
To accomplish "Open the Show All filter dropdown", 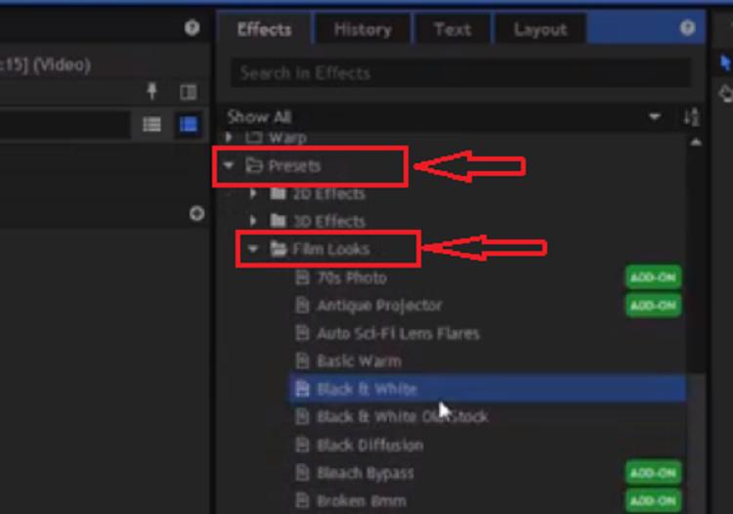I will click(x=655, y=117).
